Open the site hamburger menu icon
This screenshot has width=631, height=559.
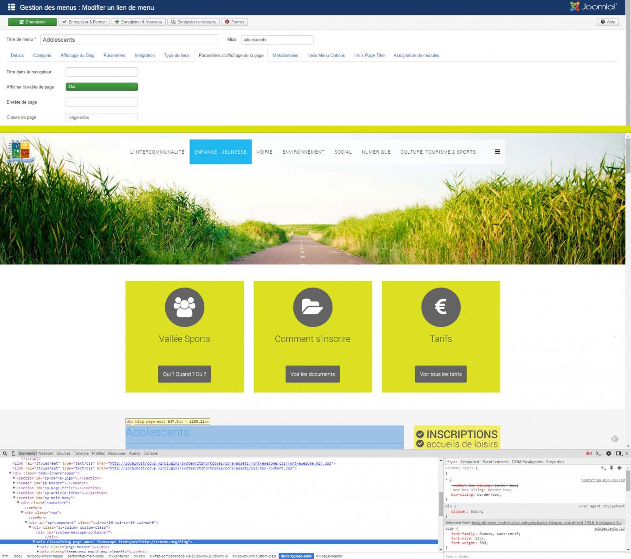pyautogui.click(x=497, y=151)
